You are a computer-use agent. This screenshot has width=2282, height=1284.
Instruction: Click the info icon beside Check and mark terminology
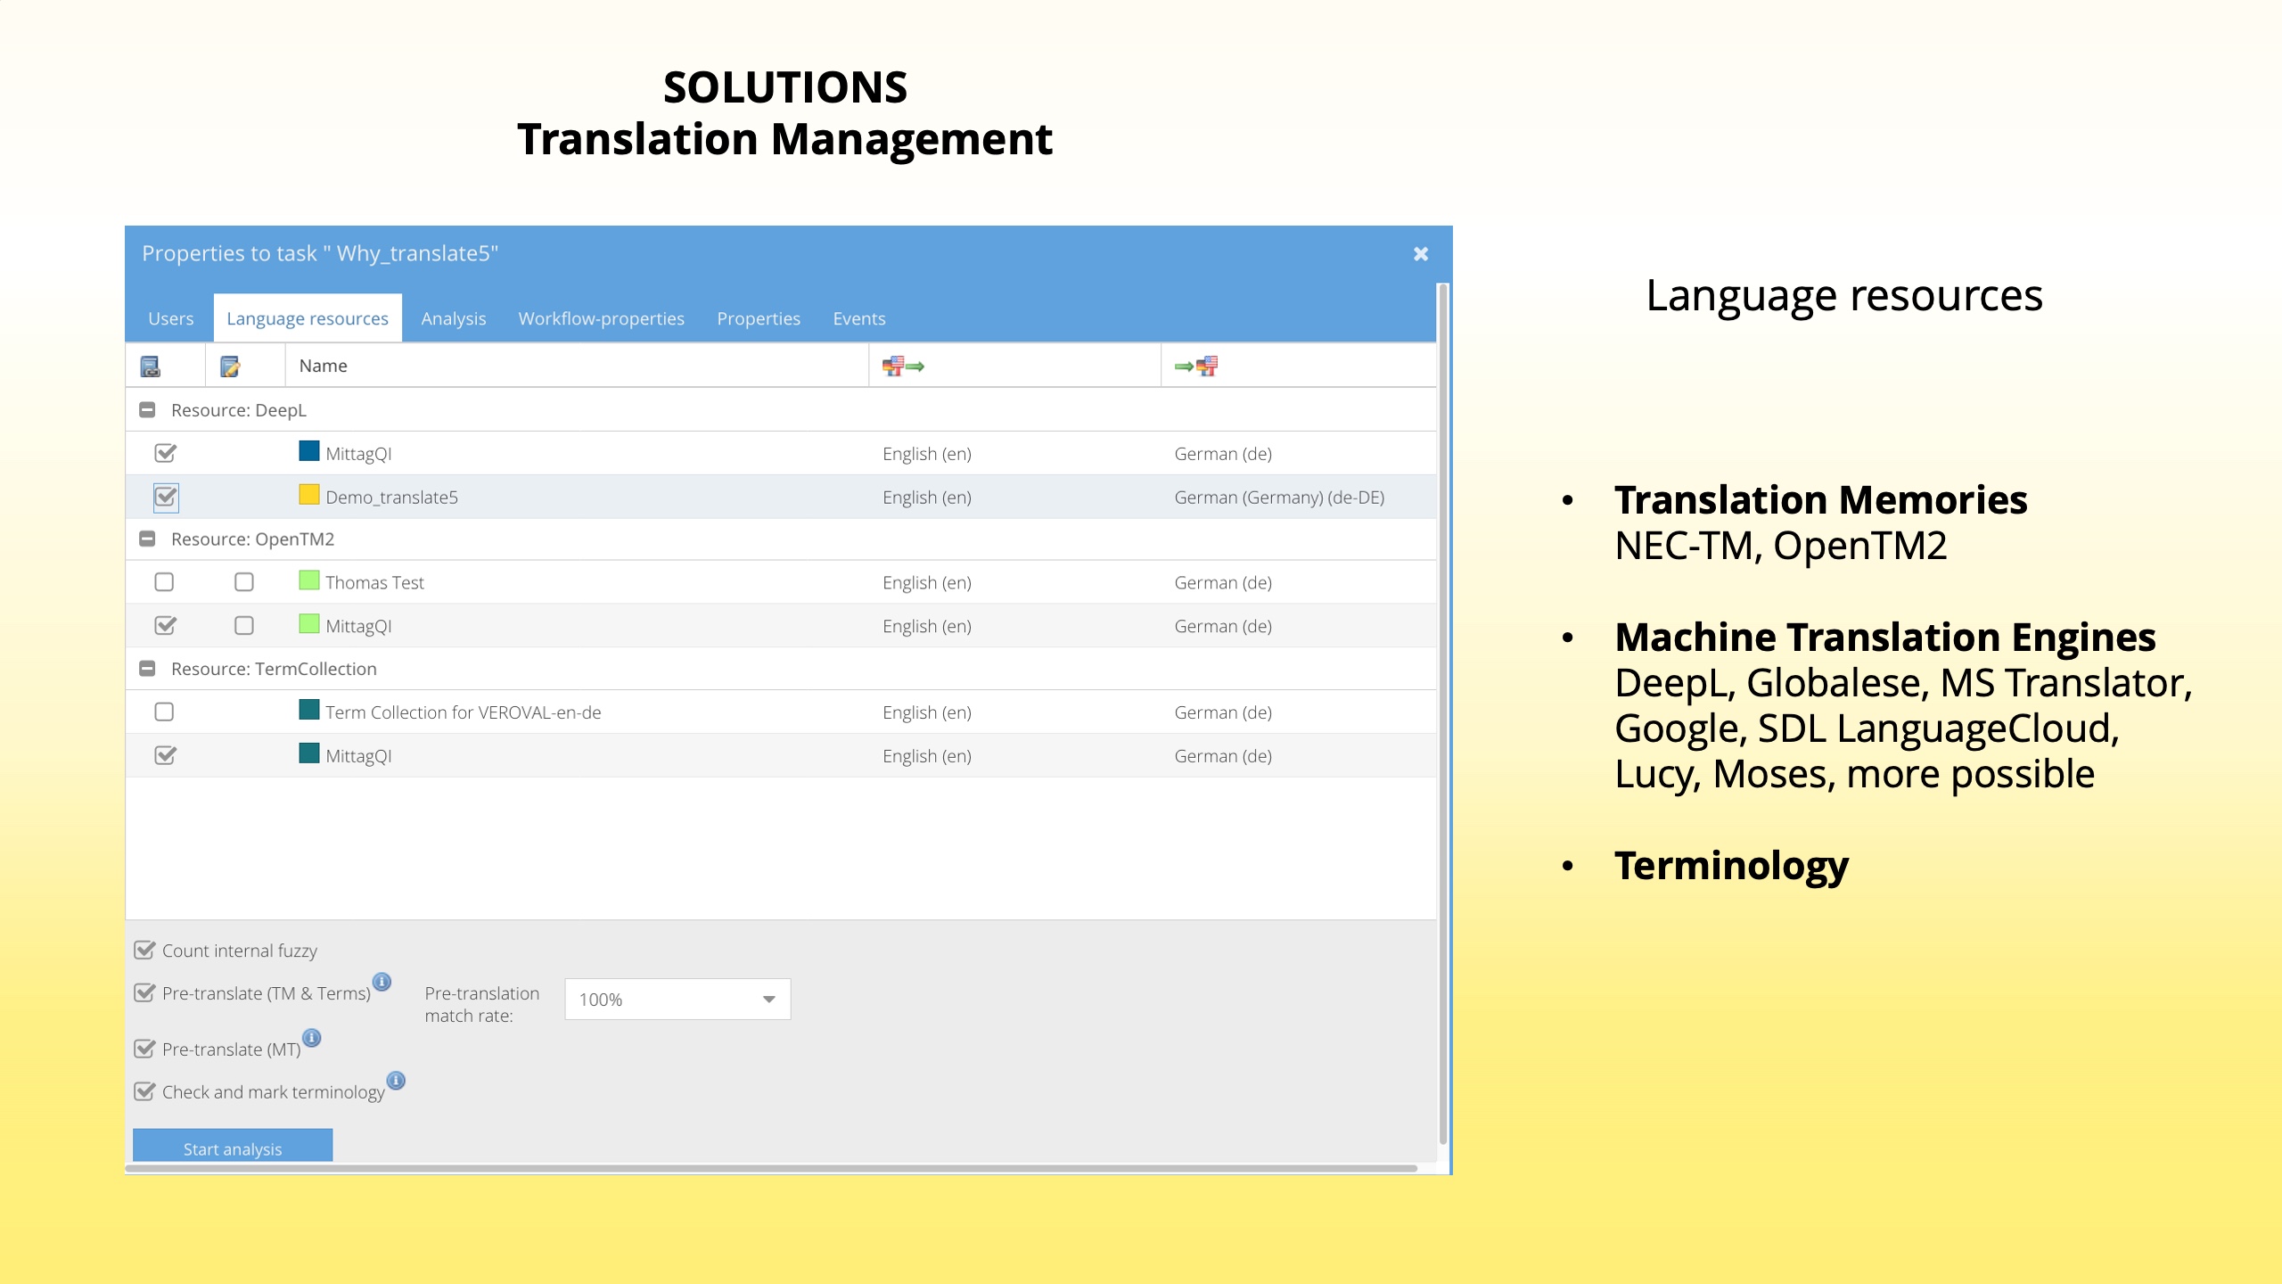[396, 1080]
